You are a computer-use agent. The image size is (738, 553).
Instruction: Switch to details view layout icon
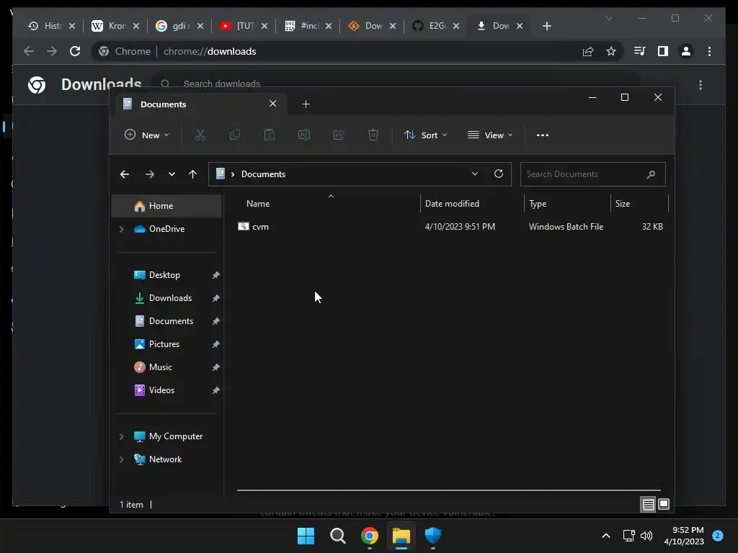(x=648, y=505)
